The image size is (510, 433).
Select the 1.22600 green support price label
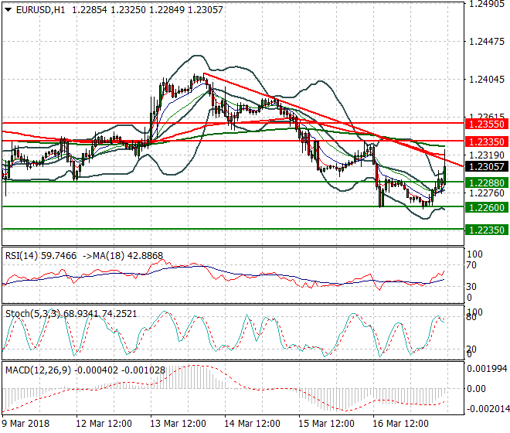[x=487, y=207]
